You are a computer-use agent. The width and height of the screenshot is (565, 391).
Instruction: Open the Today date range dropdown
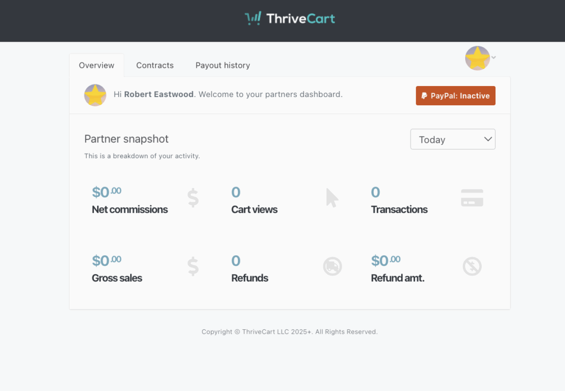pos(452,140)
